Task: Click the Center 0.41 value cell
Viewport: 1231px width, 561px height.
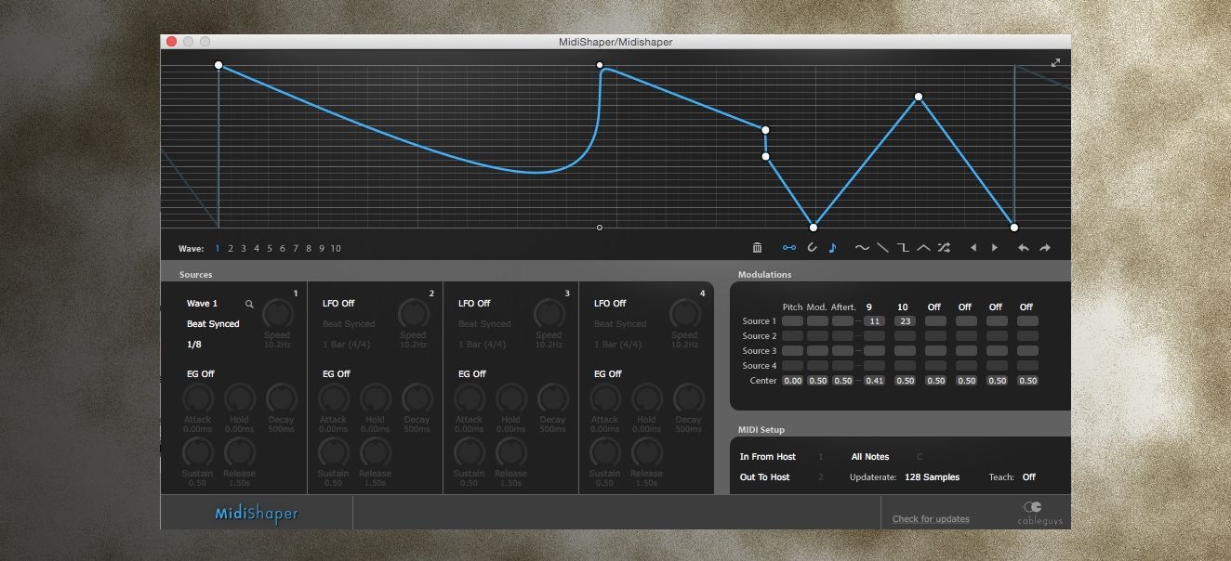Action: 874,381
